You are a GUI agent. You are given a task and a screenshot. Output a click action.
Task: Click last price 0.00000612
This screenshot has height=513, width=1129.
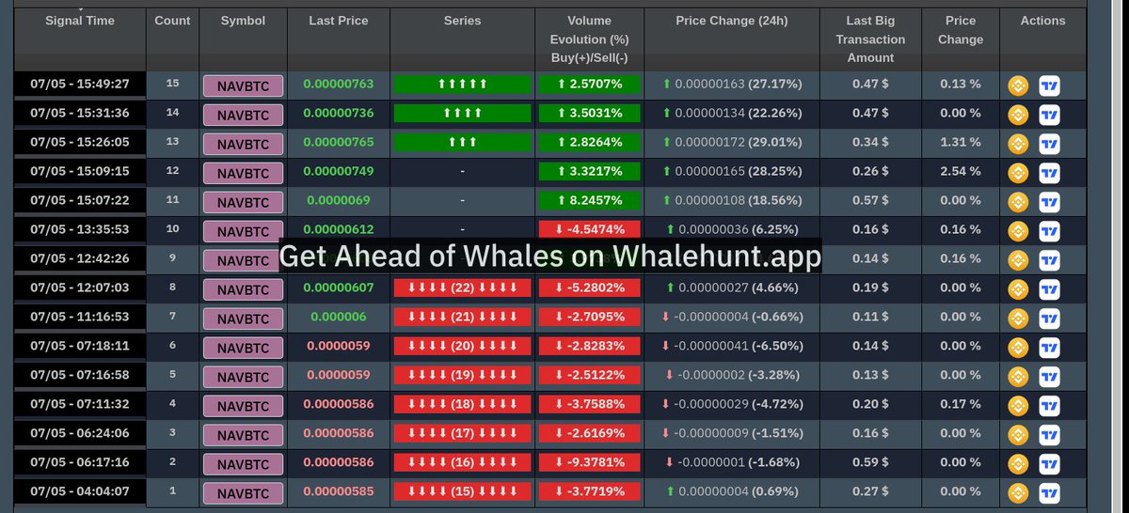point(339,230)
